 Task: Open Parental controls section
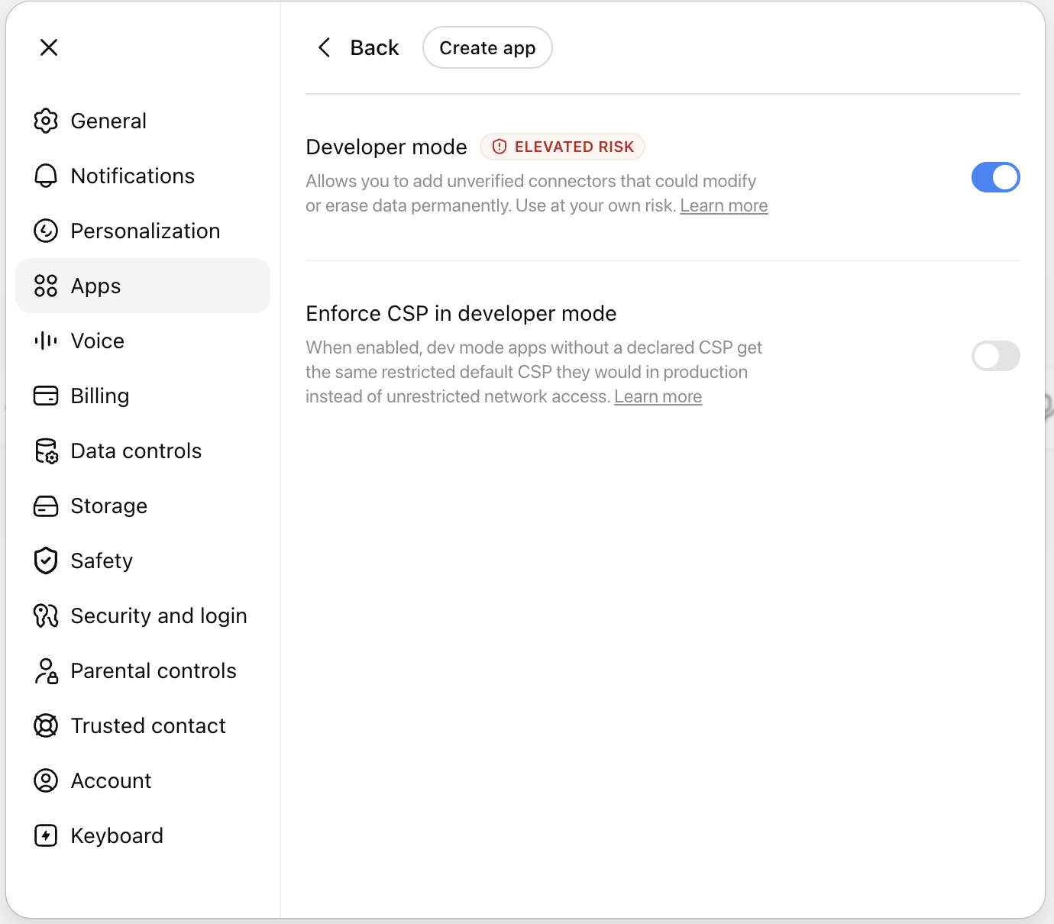[143, 670]
